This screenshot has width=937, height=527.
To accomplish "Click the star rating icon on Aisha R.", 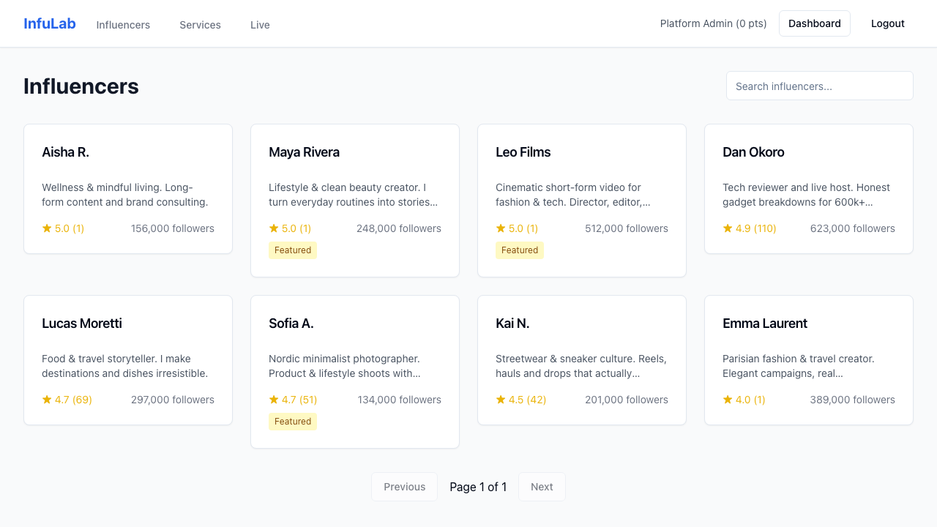I will [x=47, y=228].
